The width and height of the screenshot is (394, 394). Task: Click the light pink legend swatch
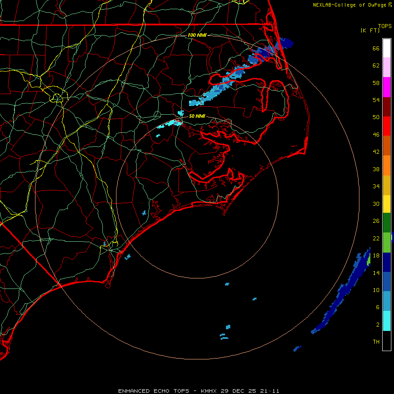coord(387,67)
